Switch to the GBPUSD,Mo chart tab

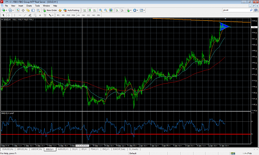pos(22,149)
